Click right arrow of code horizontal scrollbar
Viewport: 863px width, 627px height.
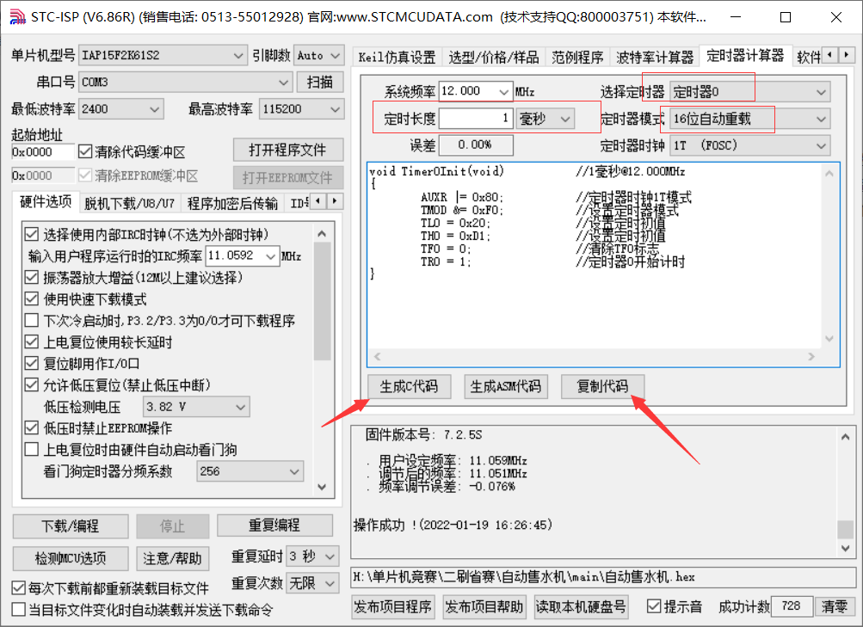tap(811, 356)
